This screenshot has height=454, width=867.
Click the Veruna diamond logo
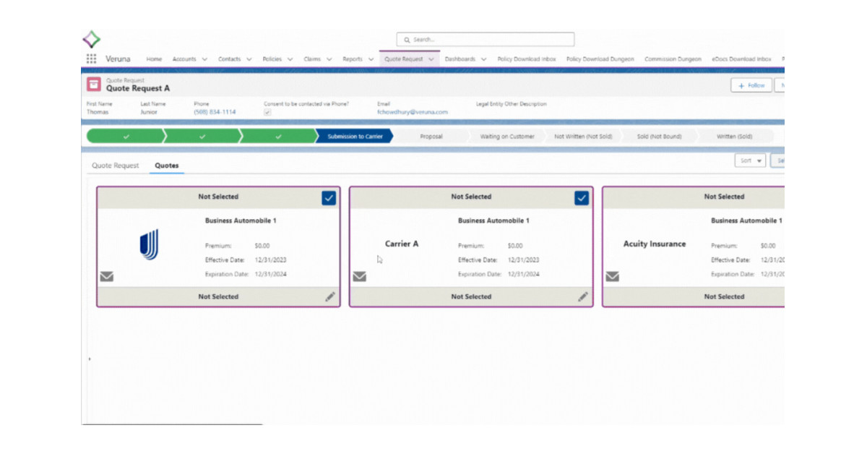pos(92,39)
